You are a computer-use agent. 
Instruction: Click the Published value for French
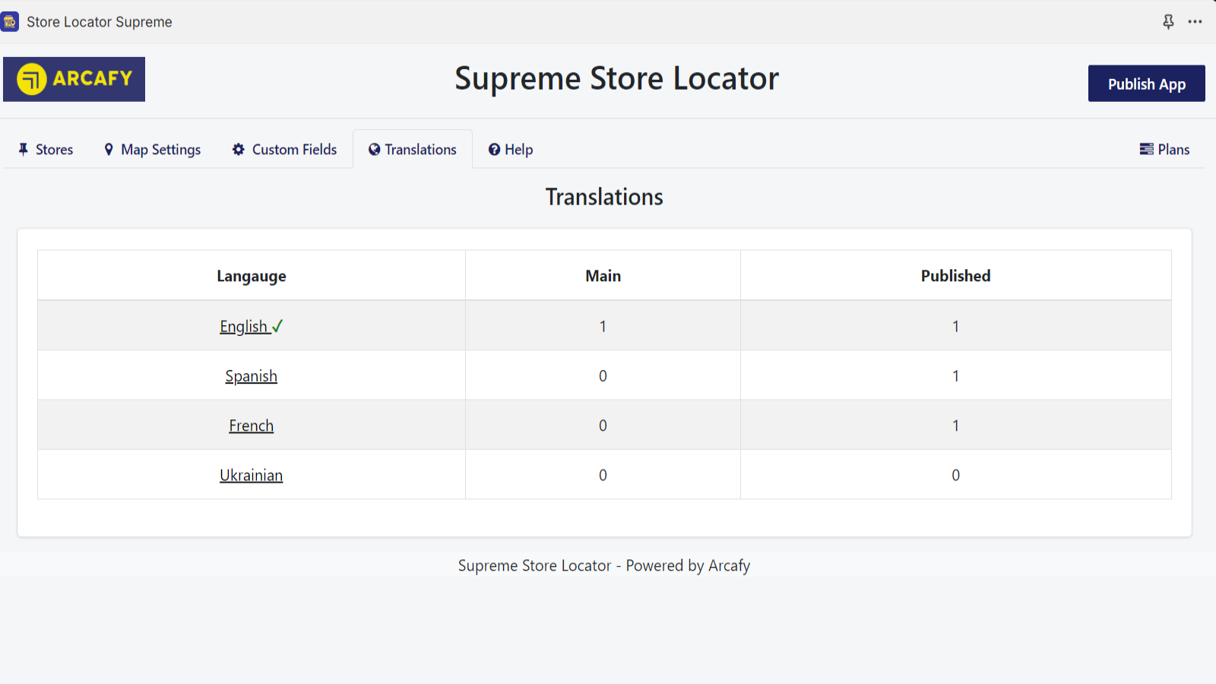pos(955,426)
